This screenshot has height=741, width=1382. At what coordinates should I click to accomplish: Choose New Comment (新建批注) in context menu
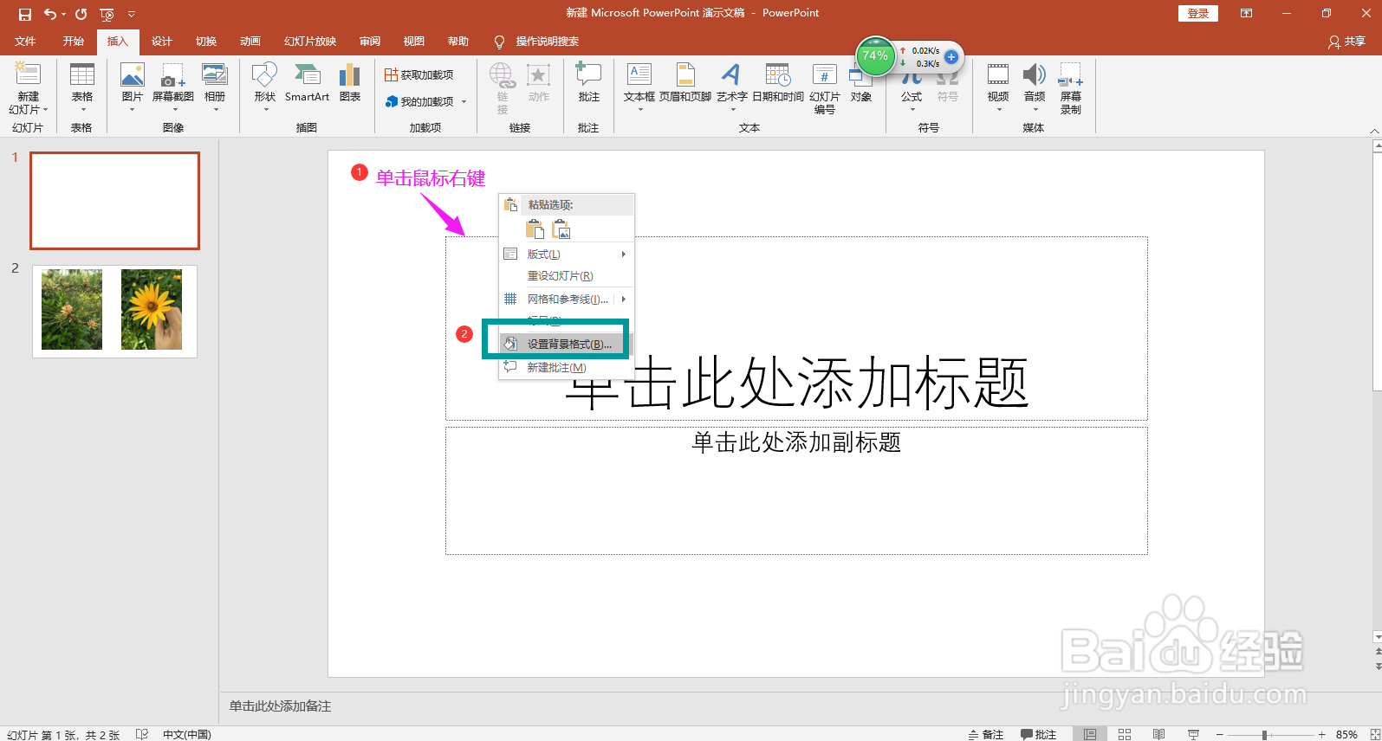[x=566, y=368]
